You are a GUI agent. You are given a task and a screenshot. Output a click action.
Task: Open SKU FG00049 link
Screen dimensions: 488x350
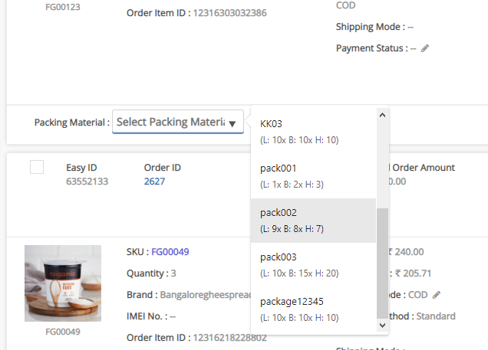[x=170, y=252]
